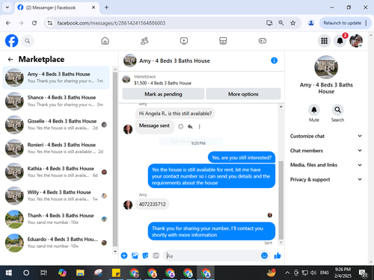374x280 pixels.
Task: Open Chrome zoom magnifier icon
Action: pos(281,23)
